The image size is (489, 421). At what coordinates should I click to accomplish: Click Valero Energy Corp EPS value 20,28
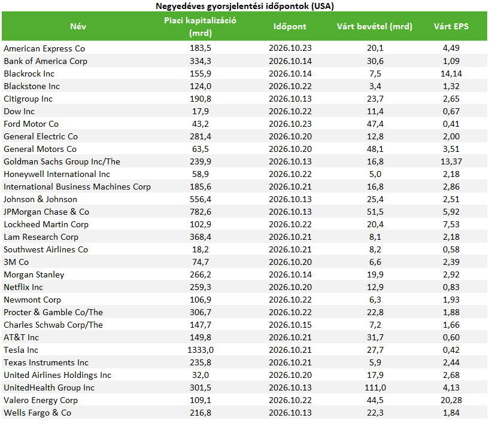451,400
